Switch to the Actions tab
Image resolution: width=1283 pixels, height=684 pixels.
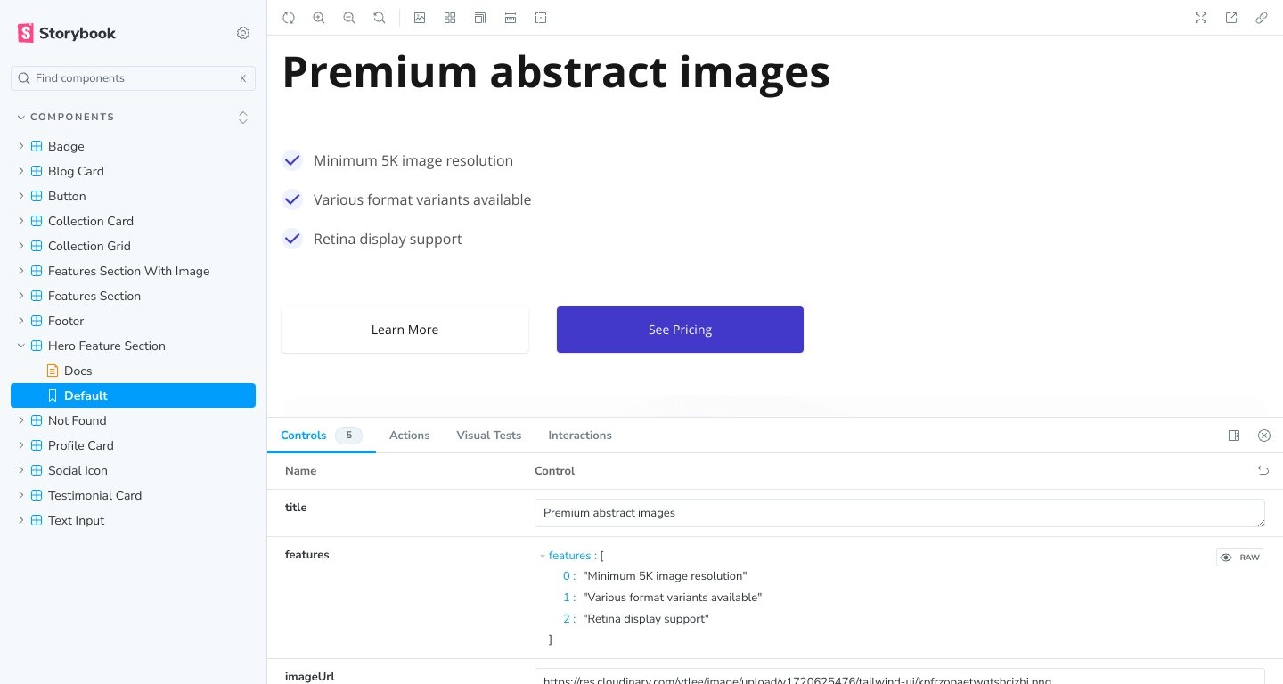[x=410, y=436]
